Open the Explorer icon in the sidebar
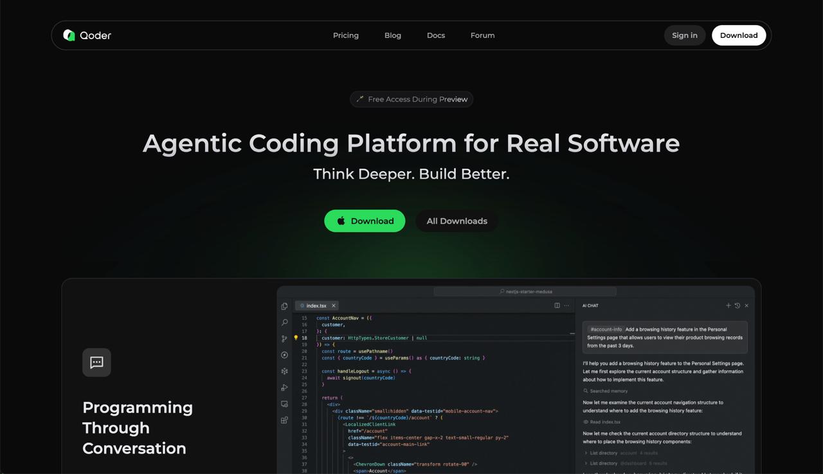823x474 pixels. 284,306
